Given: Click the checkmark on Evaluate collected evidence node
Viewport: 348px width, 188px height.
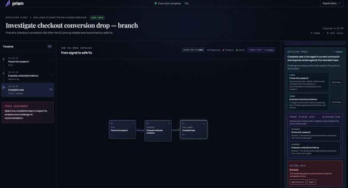Looking at the screenshot, I should click(x=169, y=123).
